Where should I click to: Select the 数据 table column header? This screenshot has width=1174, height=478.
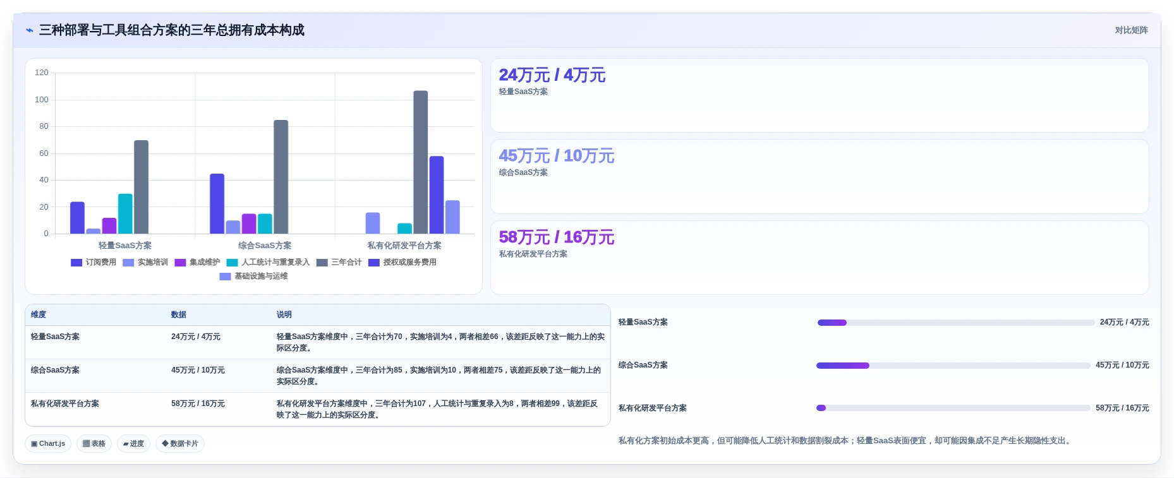[179, 314]
